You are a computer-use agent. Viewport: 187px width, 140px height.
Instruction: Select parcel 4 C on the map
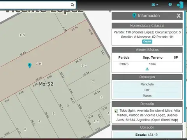(x=96, y=121)
